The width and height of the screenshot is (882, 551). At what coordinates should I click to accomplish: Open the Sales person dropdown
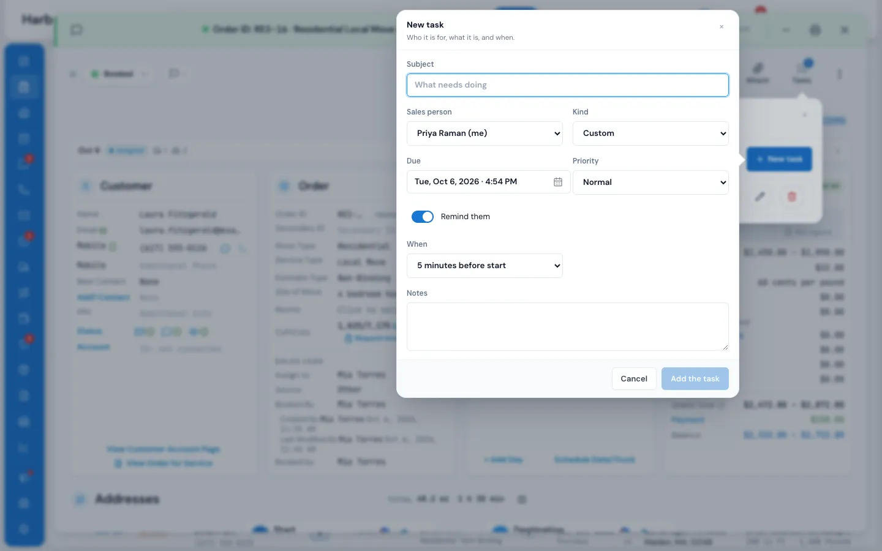point(484,133)
